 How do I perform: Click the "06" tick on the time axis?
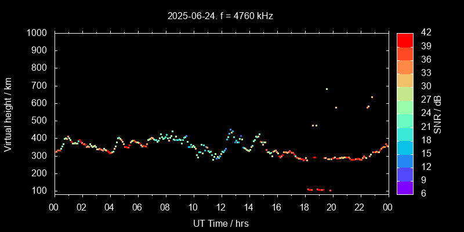pyautogui.click(x=137, y=207)
